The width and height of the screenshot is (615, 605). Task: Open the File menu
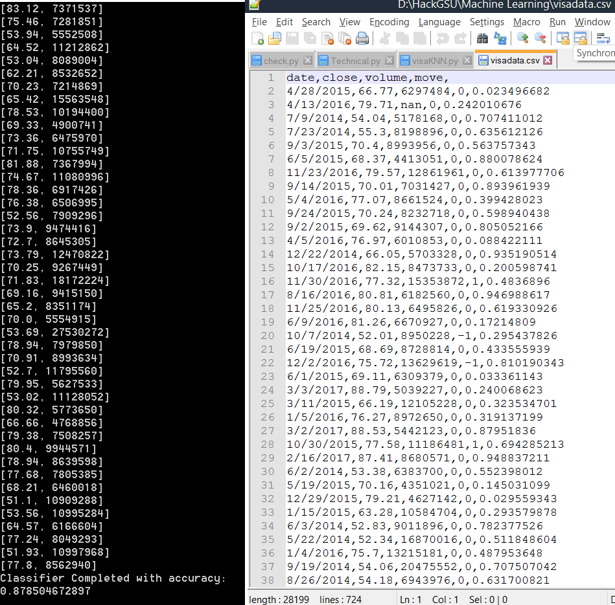click(x=259, y=22)
